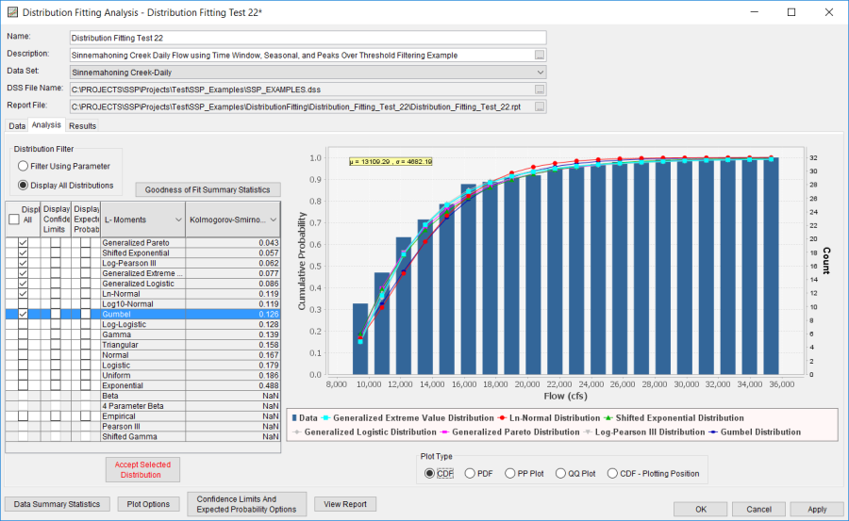This screenshot has height=521, width=849.
Task: Choose CDF - Plotting Position plot type
Action: point(612,473)
